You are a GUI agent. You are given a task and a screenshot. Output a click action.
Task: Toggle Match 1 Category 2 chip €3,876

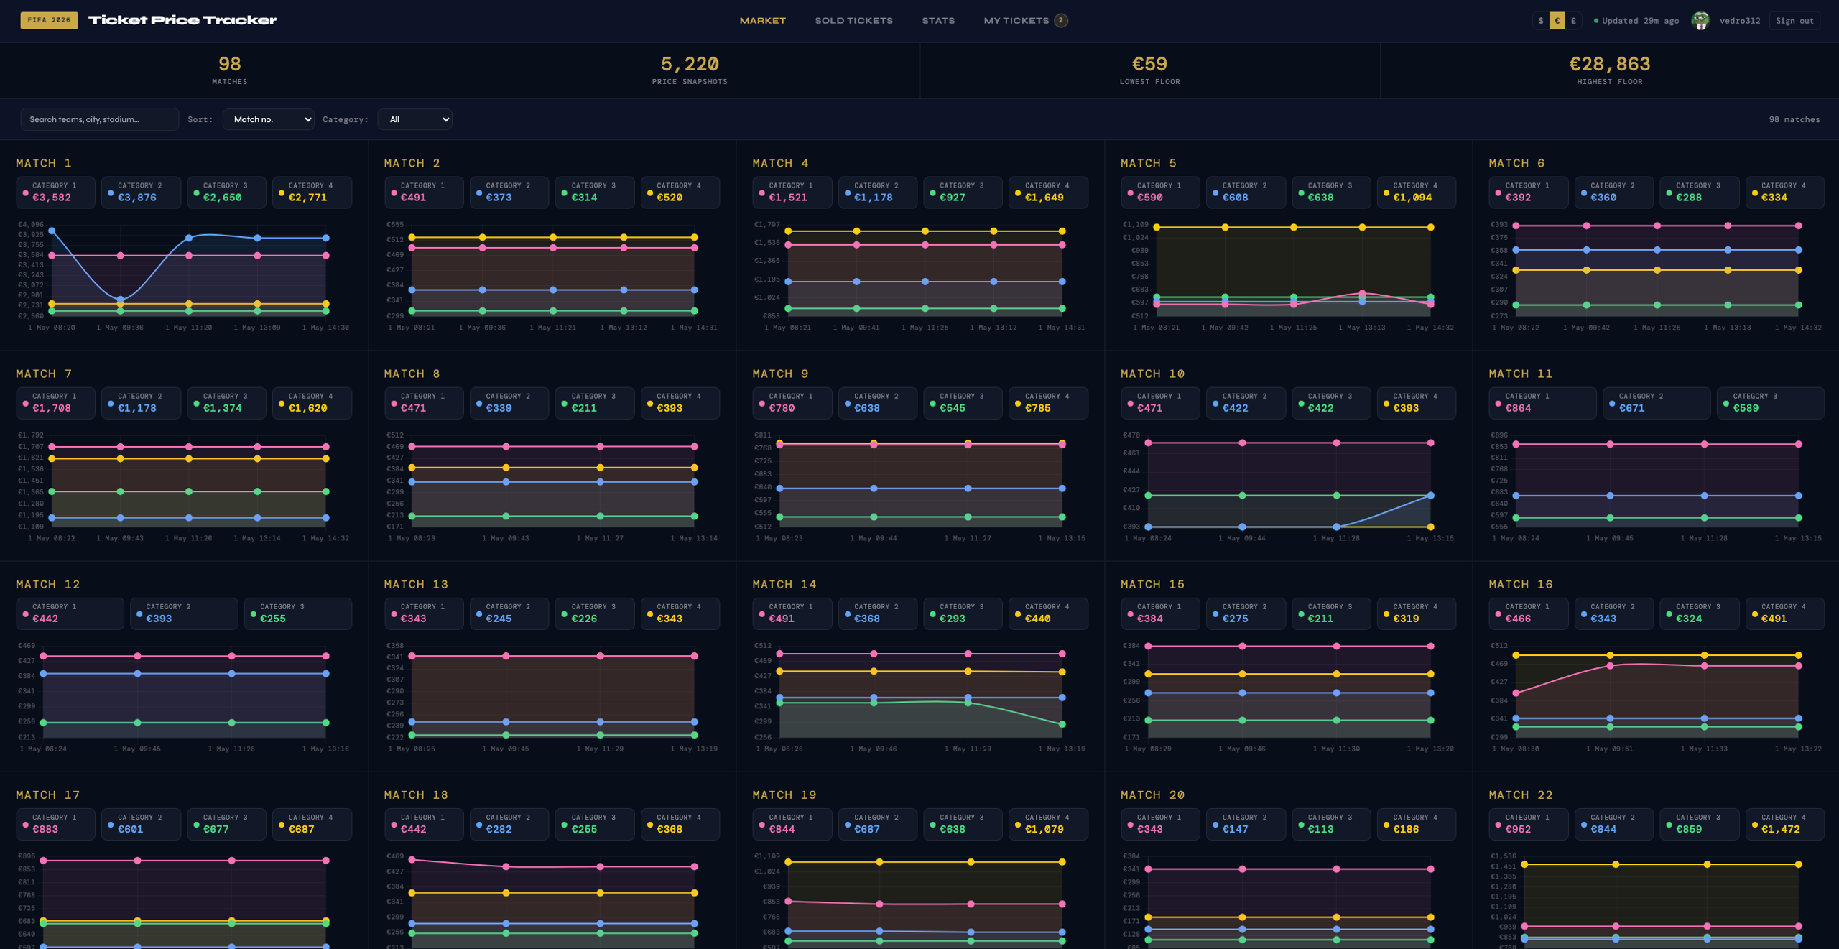pyautogui.click(x=141, y=193)
